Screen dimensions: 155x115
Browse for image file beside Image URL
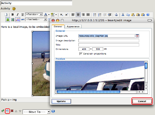point(137,36)
